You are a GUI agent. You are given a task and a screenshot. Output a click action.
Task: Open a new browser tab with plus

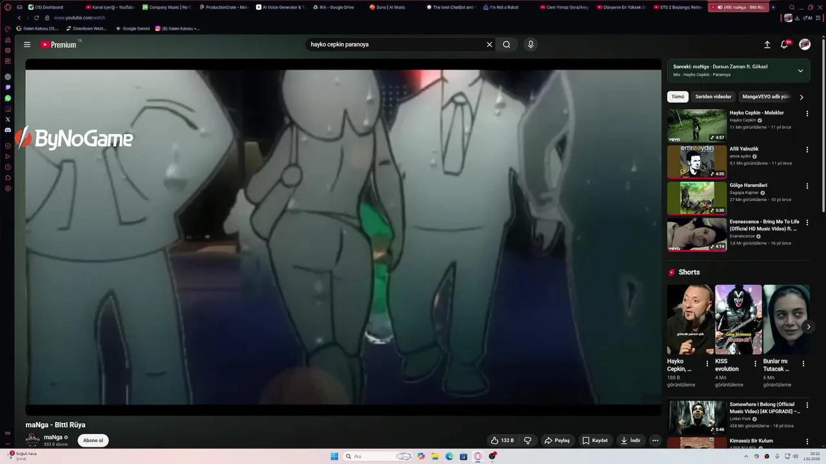tap(774, 7)
